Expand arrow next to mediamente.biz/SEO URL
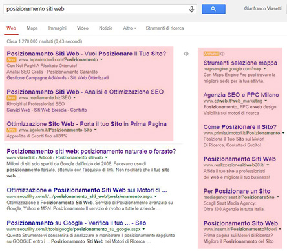 click(74, 98)
